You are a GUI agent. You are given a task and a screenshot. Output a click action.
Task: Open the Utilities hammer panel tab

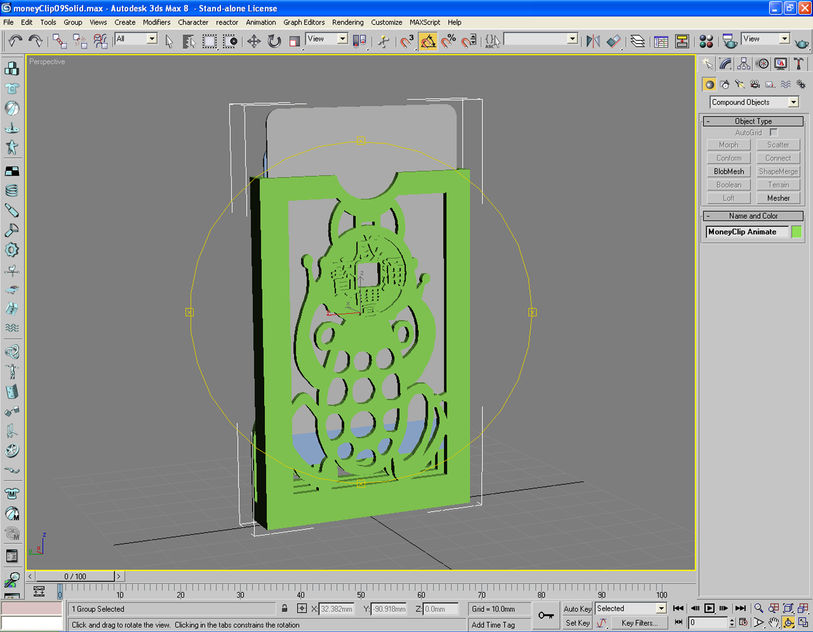[799, 64]
